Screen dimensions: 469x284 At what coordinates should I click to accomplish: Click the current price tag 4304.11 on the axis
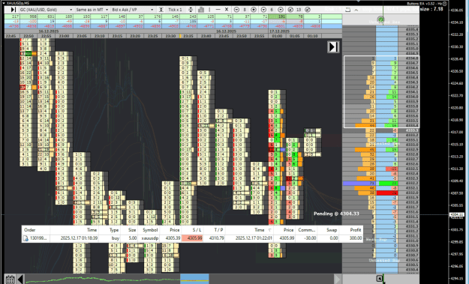click(x=457, y=214)
